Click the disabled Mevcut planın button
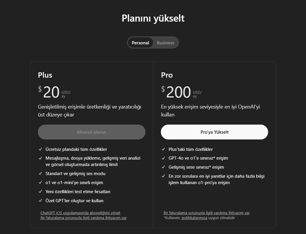 pyautogui.click(x=92, y=132)
